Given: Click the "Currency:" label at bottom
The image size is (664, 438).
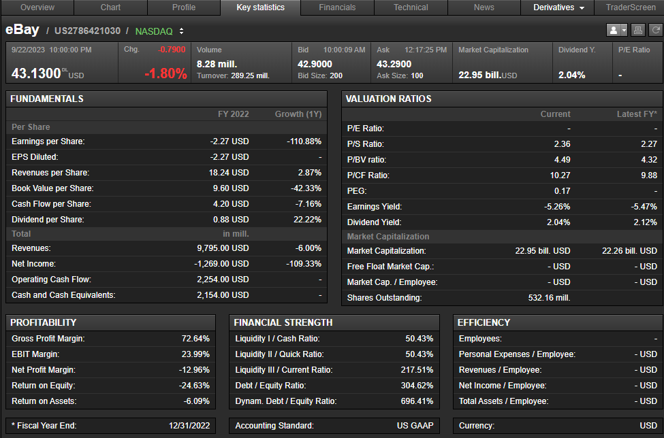Looking at the screenshot, I should tap(477, 426).
